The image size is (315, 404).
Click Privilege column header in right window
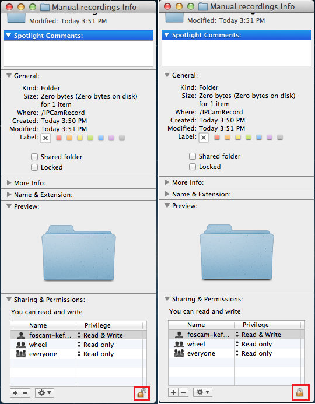pos(267,325)
